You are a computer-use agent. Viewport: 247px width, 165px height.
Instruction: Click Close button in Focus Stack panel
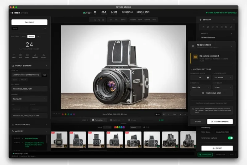[x=198, y=122]
